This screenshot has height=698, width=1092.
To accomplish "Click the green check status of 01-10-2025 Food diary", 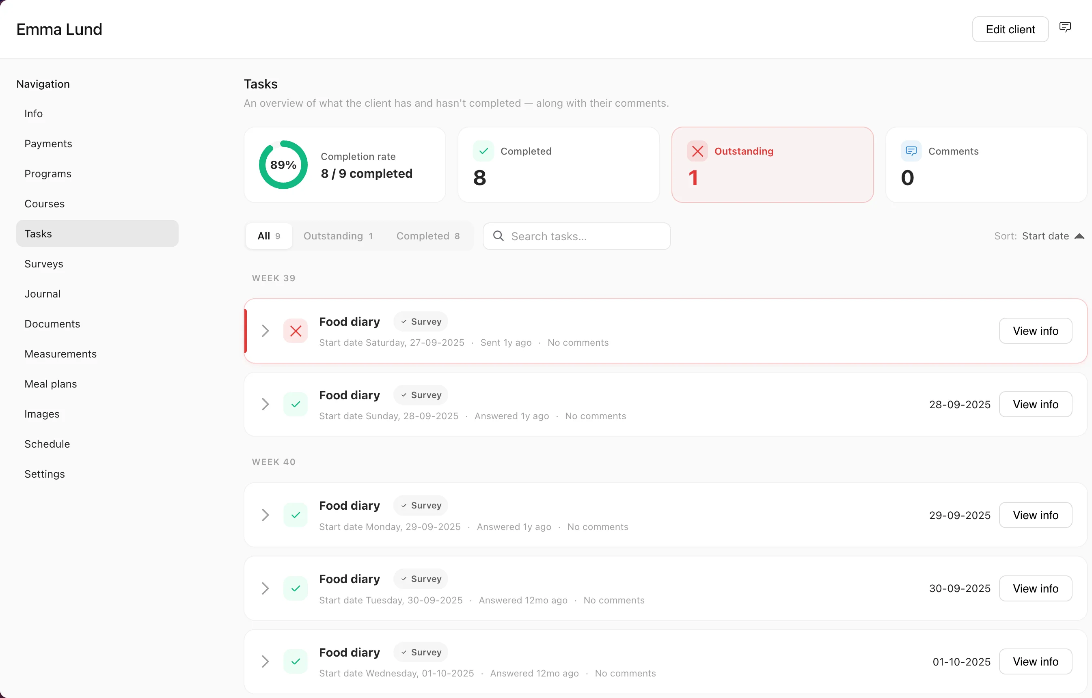I will [x=296, y=662].
